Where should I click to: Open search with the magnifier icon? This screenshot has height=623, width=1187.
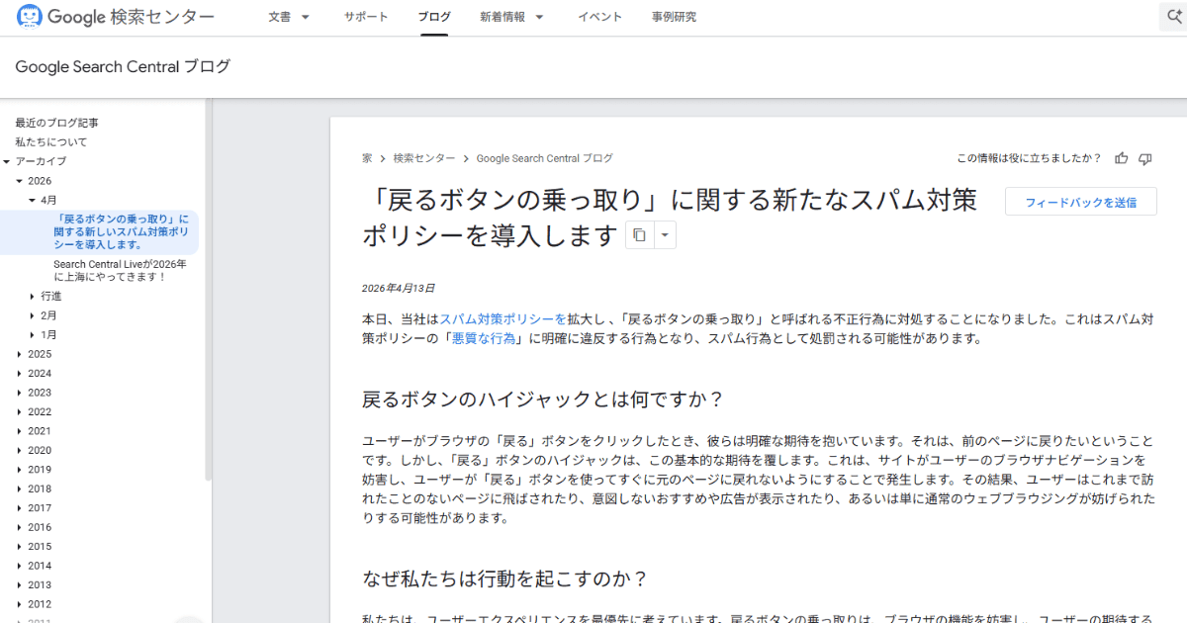coord(1172,16)
